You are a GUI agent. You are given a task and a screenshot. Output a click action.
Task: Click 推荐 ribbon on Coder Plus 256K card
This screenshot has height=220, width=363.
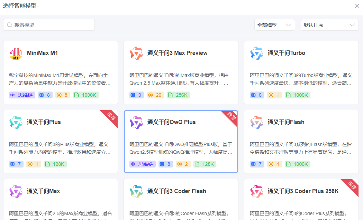tap(352, 185)
